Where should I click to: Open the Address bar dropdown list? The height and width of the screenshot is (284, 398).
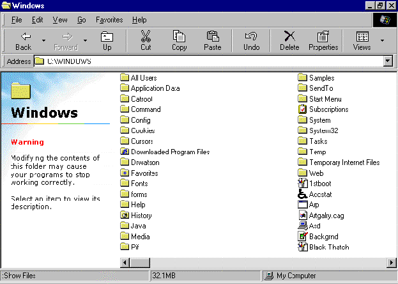387,61
